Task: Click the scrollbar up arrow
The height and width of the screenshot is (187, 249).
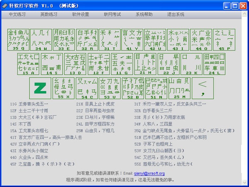Action: coord(244,14)
